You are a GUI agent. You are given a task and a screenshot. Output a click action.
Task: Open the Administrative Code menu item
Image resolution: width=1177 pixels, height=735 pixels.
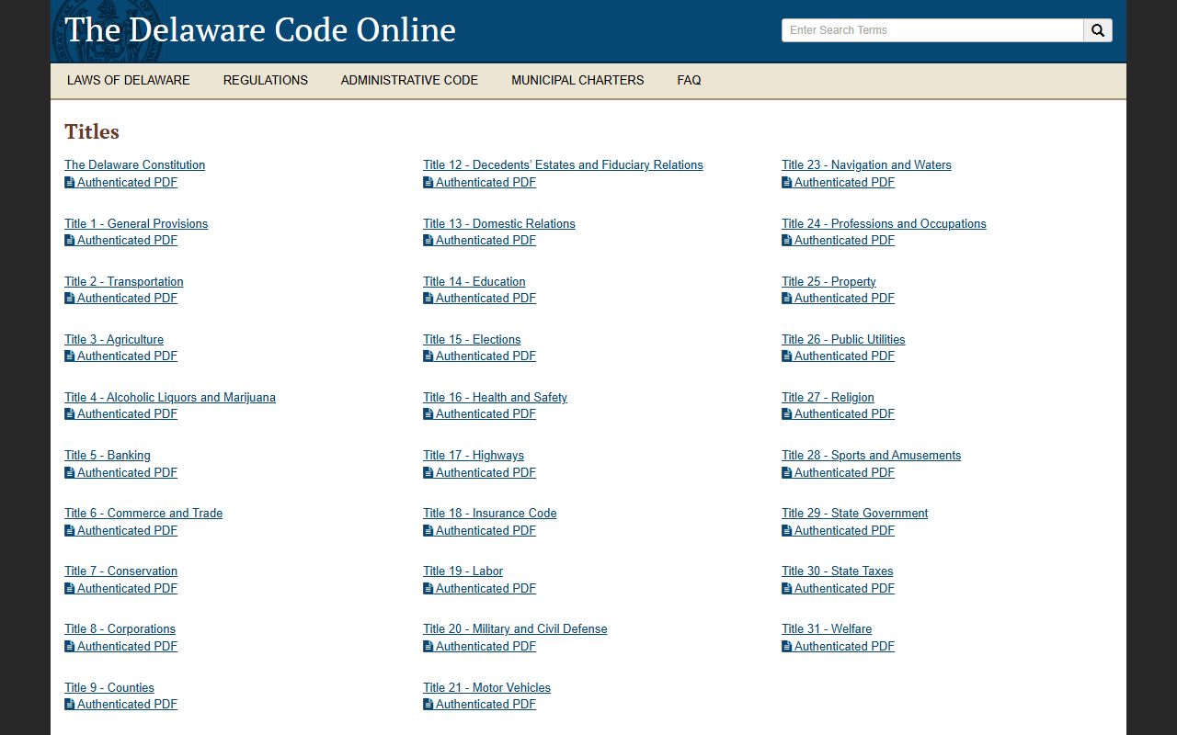tap(409, 80)
